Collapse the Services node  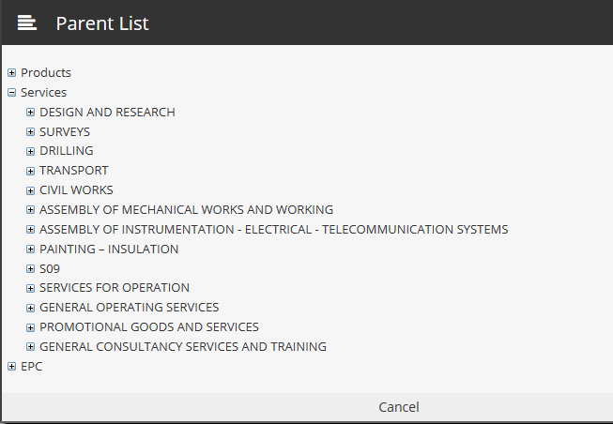coord(11,93)
